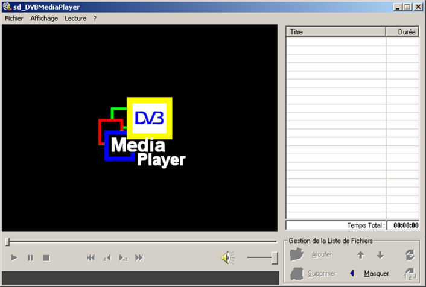Click the Supprimer file icon

[x=296, y=273]
